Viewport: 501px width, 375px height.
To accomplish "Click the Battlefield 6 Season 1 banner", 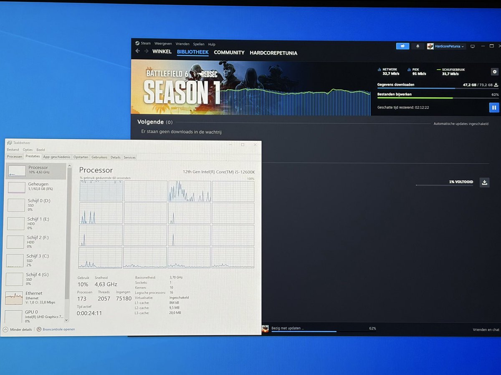I will click(x=250, y=88).
